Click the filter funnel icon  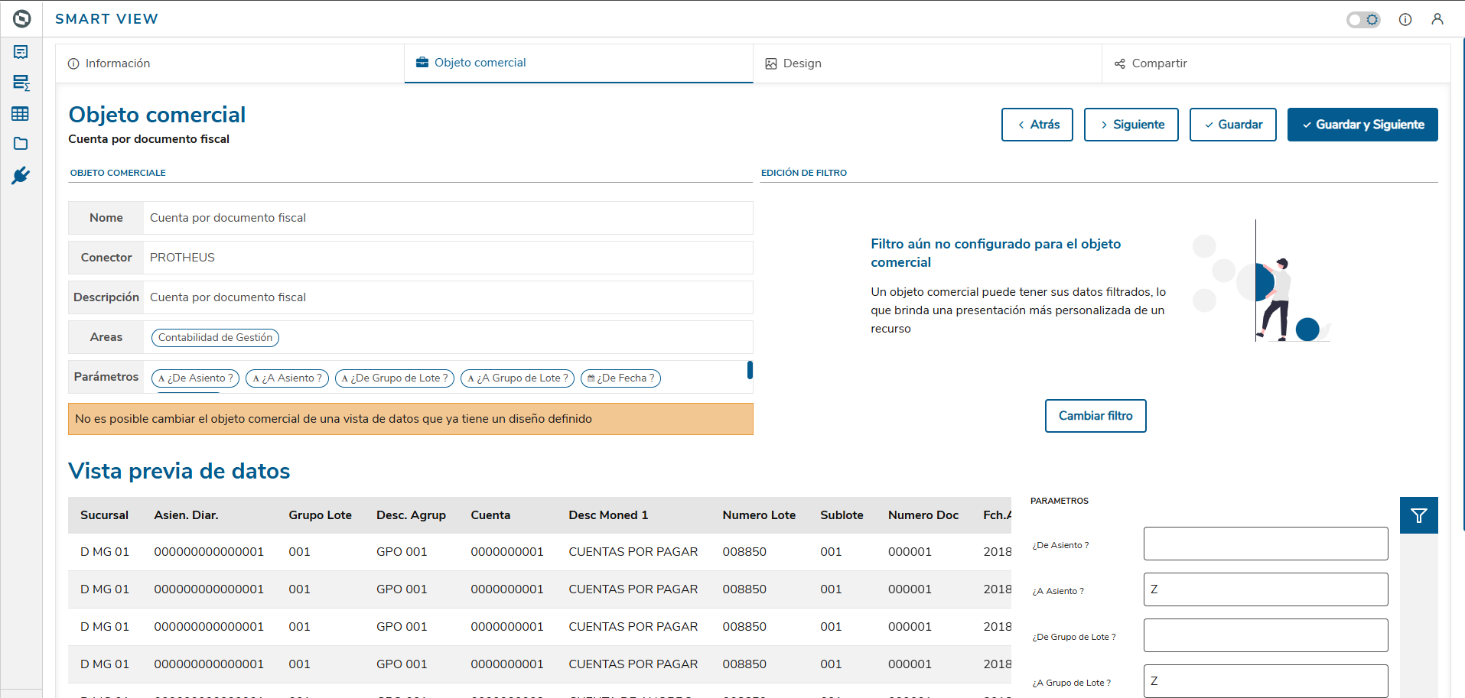tap(1418, 516)
